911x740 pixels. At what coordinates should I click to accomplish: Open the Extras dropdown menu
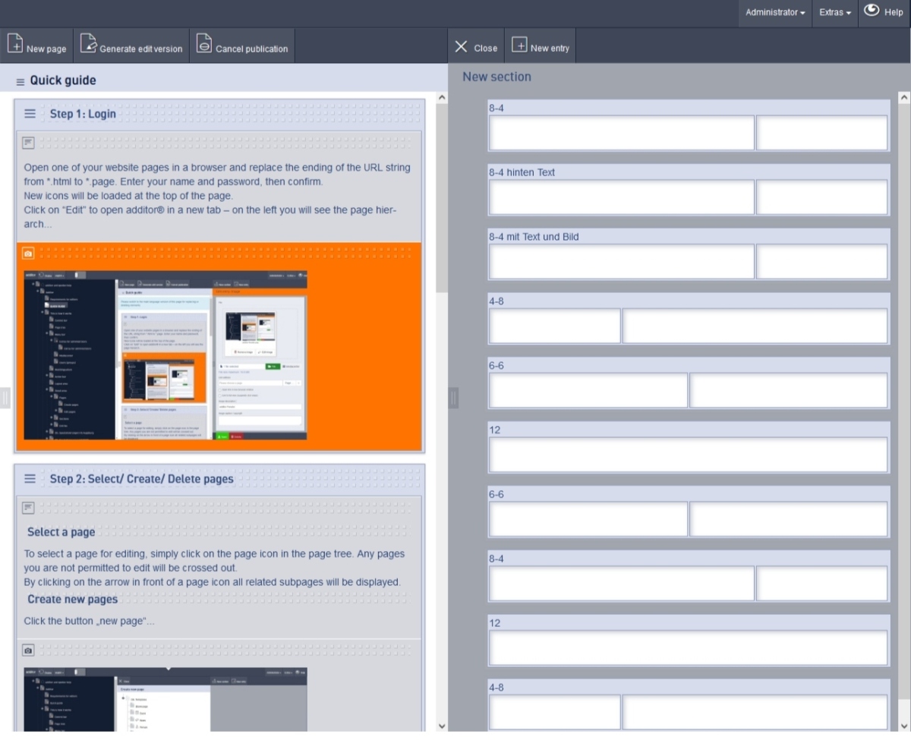(x=834, y=13)
